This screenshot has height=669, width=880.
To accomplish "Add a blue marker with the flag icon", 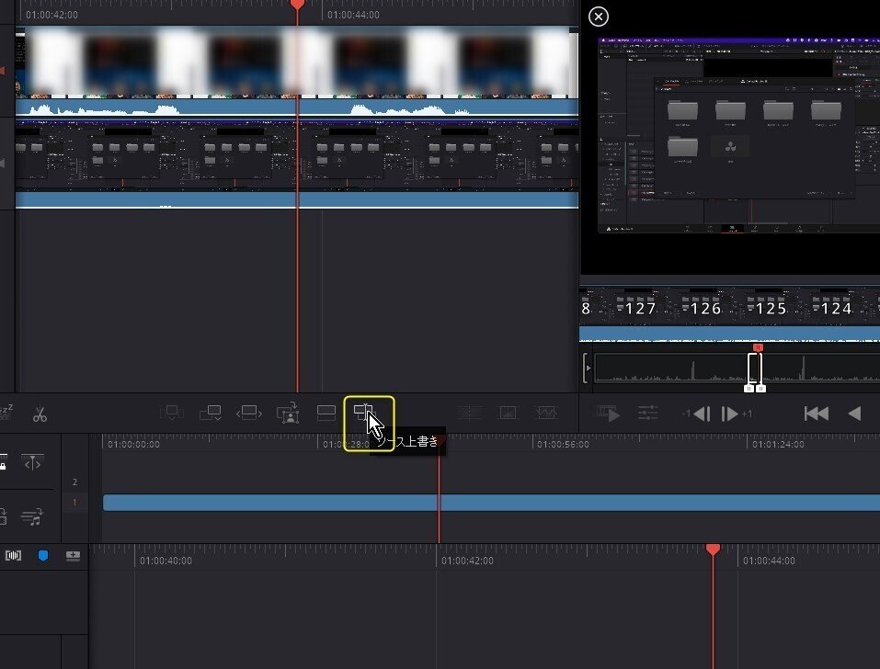I will 43,556.
